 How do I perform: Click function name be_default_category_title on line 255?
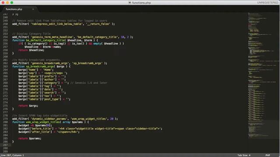pos(45,40)
